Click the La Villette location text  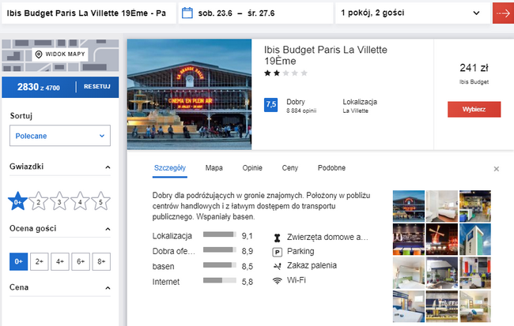click(355, 111)
